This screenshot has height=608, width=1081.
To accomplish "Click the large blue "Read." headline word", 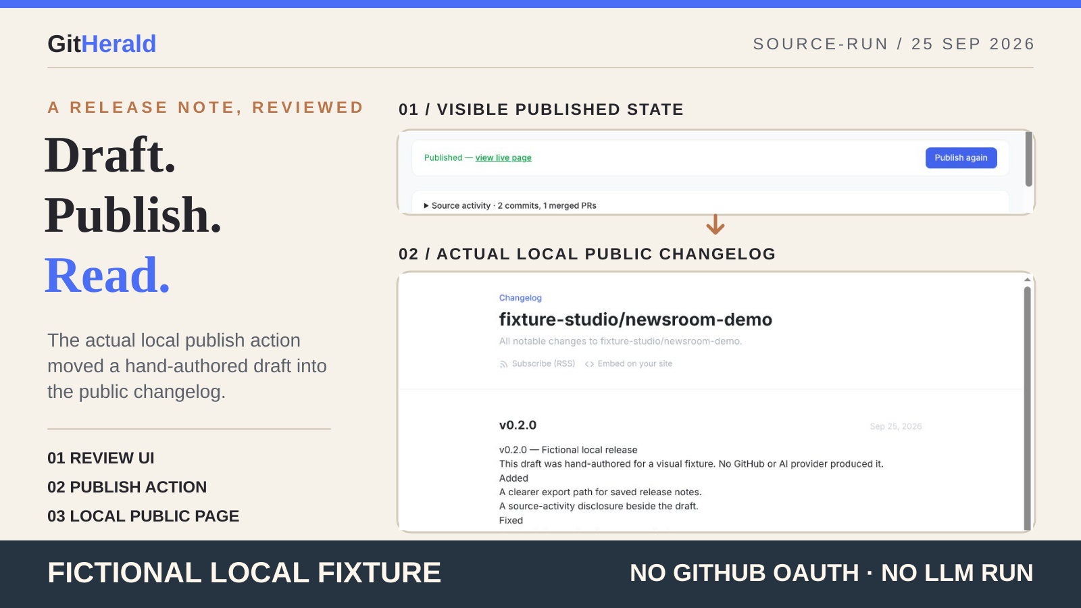I will 107,276.
